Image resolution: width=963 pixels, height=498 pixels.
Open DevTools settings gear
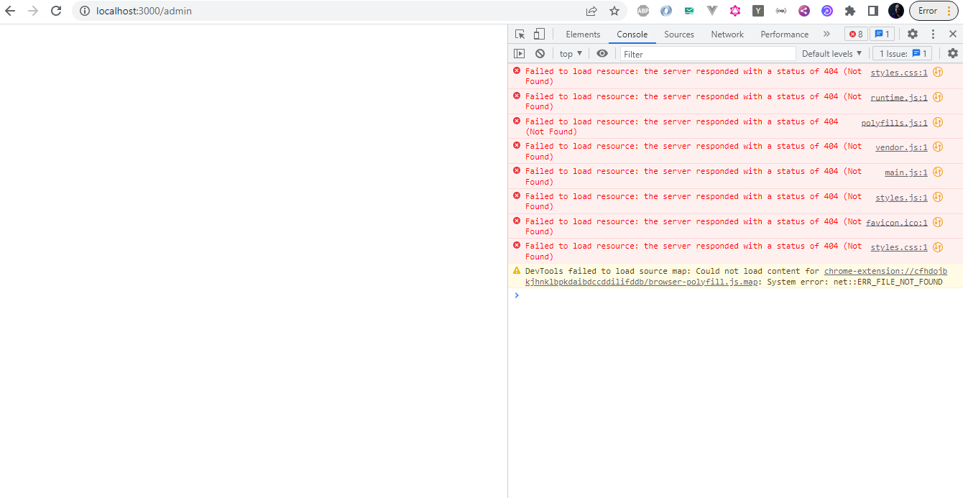point(912,34)
